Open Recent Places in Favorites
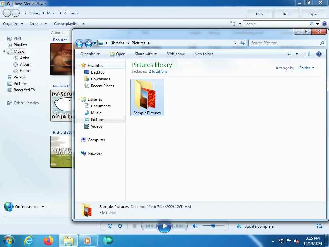This screenshot has width=329, height=247. 102,86
